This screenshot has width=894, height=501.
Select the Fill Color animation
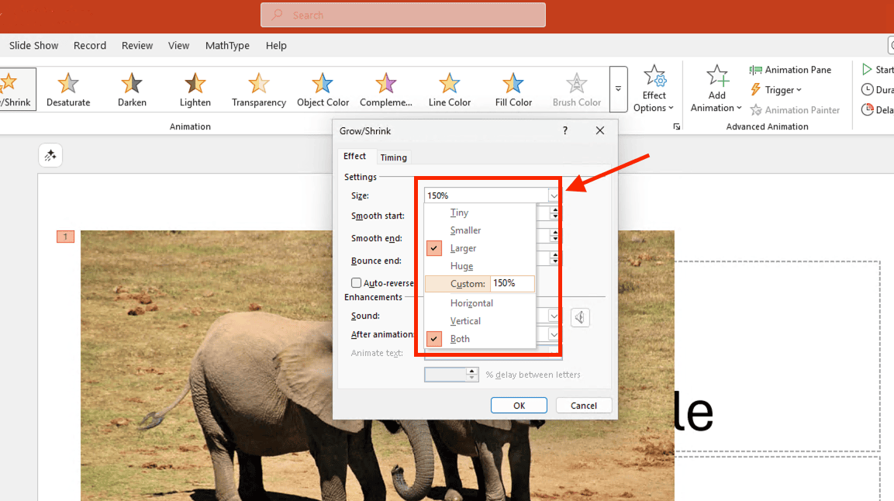513,89
